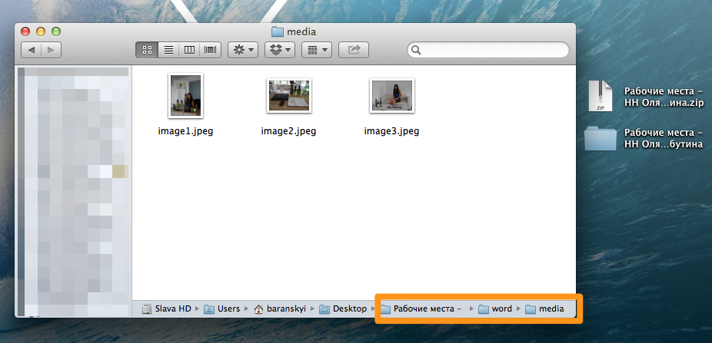The height and width of the screenshot is (343, 712).
Task: Switch to list view mode
Action: [168, 50]
